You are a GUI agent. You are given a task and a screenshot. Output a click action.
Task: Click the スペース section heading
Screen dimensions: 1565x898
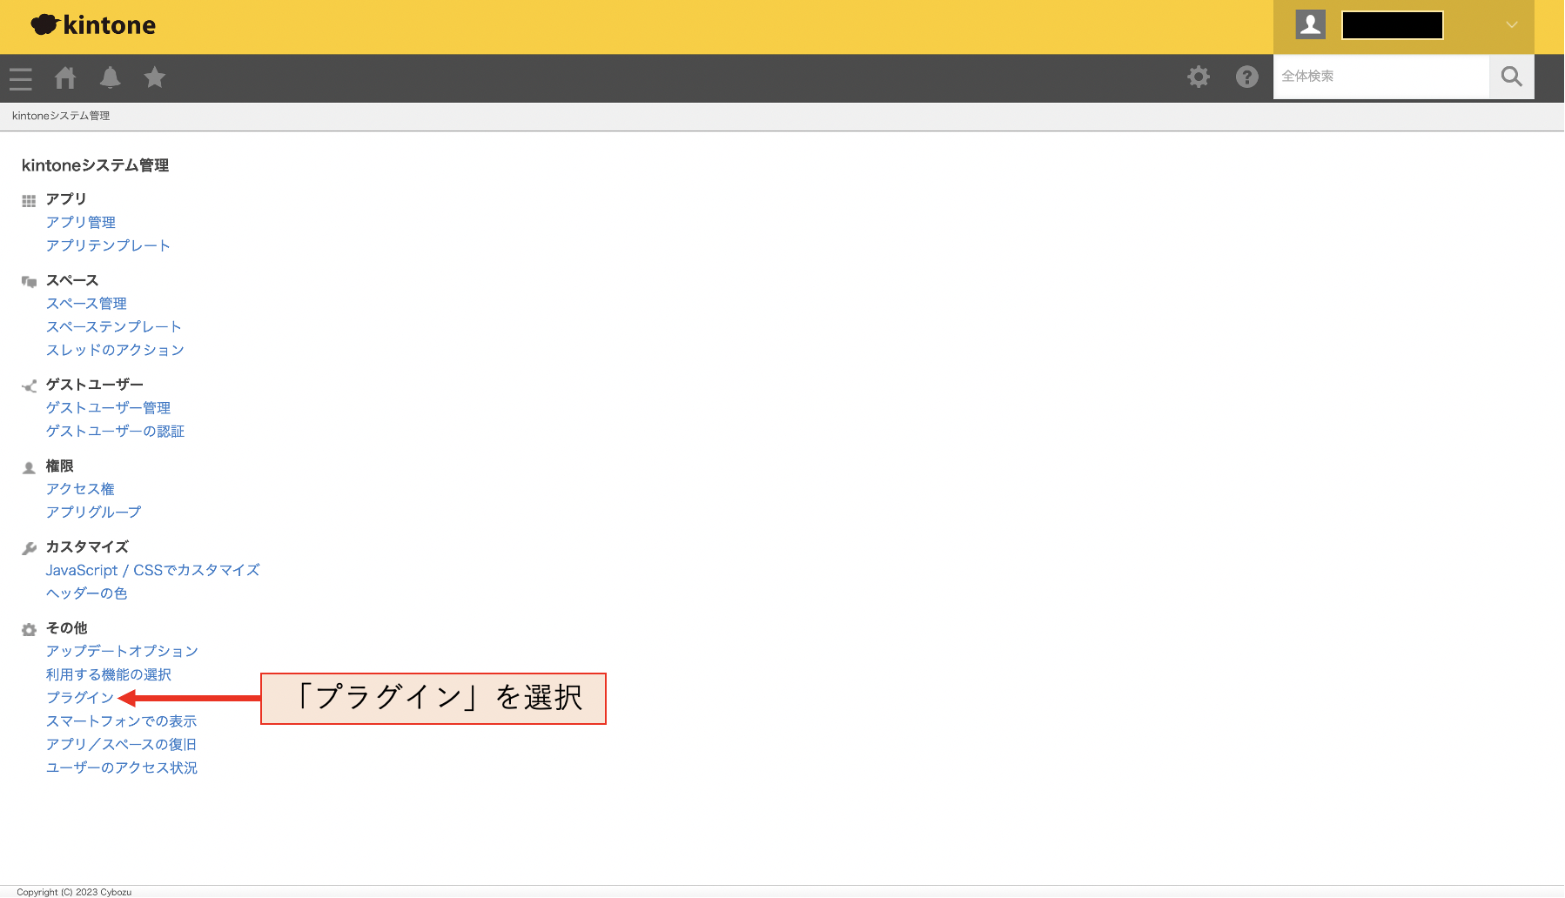pyautogui.click(x=72, y=281)
